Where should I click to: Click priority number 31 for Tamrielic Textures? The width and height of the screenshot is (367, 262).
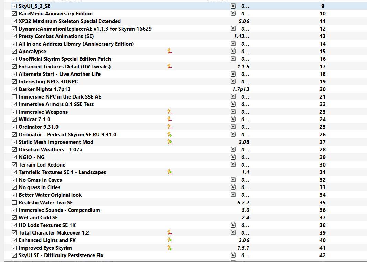(x=323, y=172)
